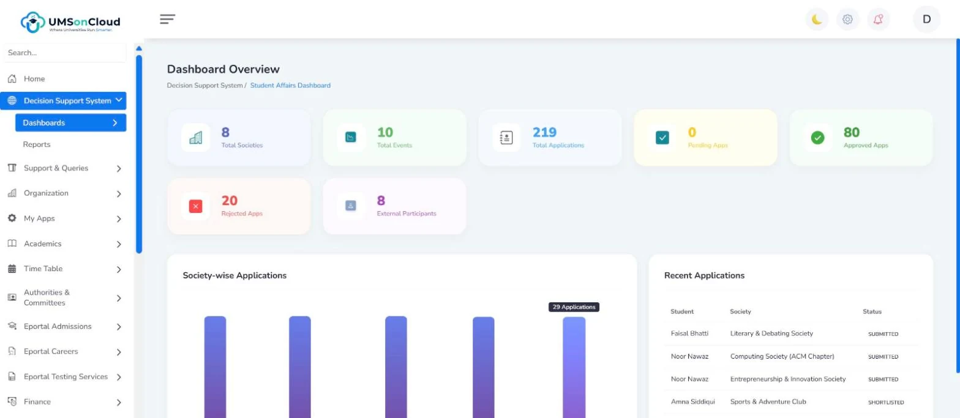The image size is (960, 418).
Task: Expand the Time Table chevron
Action: [119, 269]
